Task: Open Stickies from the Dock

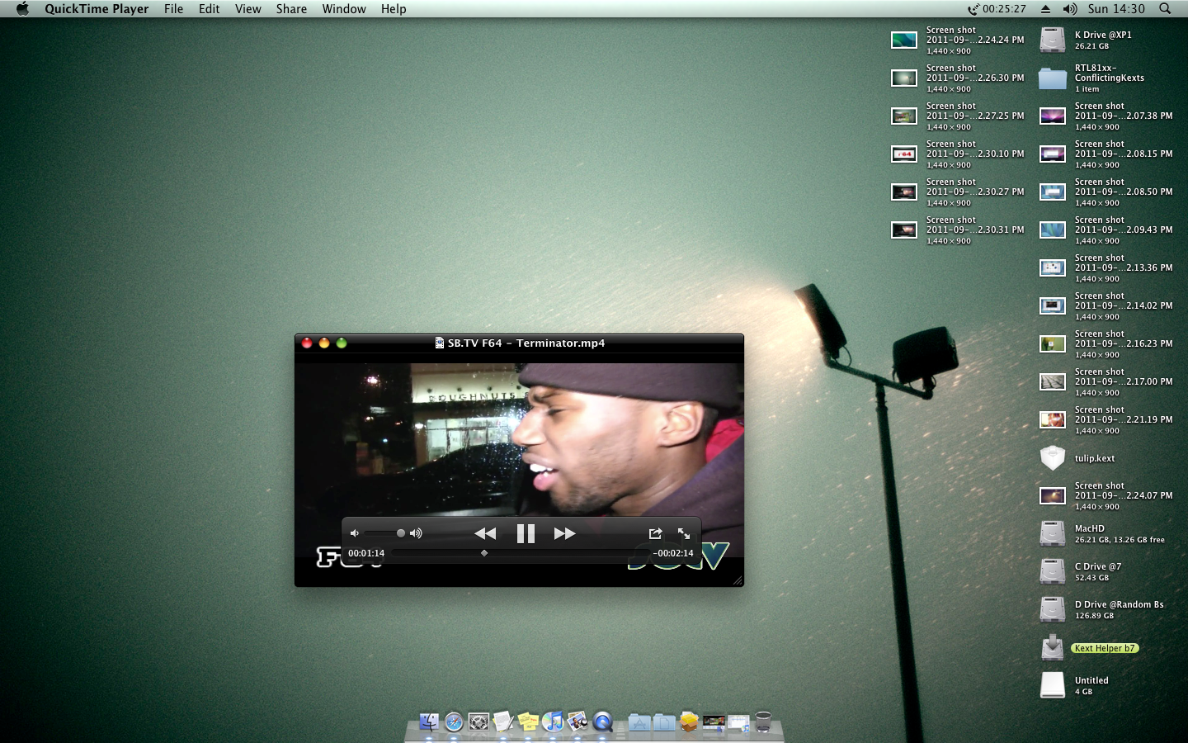Action: pos(528,722)
